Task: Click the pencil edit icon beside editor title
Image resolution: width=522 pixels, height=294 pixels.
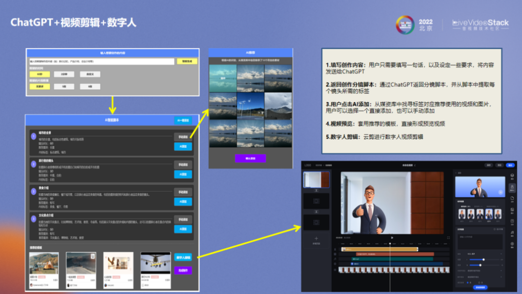Action: point(415,165)
